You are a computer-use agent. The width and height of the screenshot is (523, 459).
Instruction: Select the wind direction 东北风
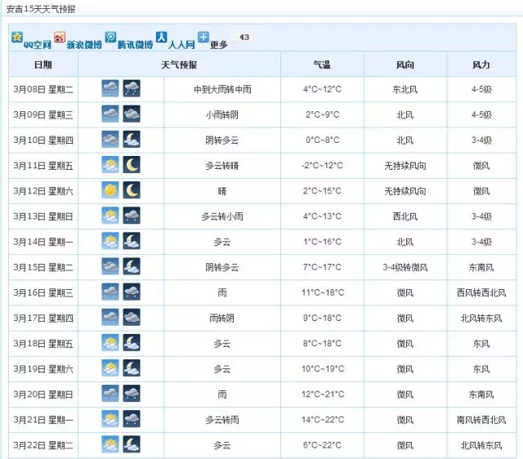[405, 89]
